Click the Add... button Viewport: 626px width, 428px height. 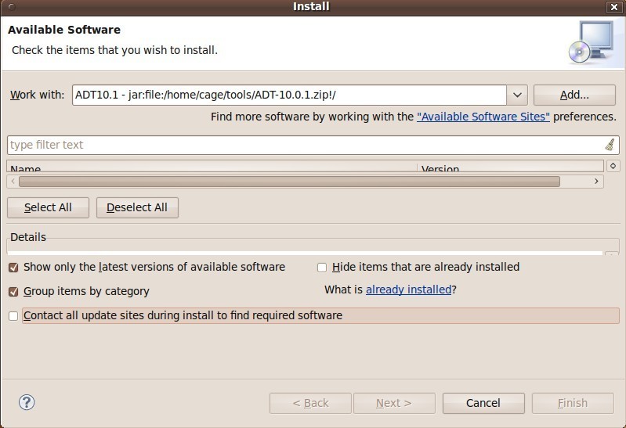point(574,95)
